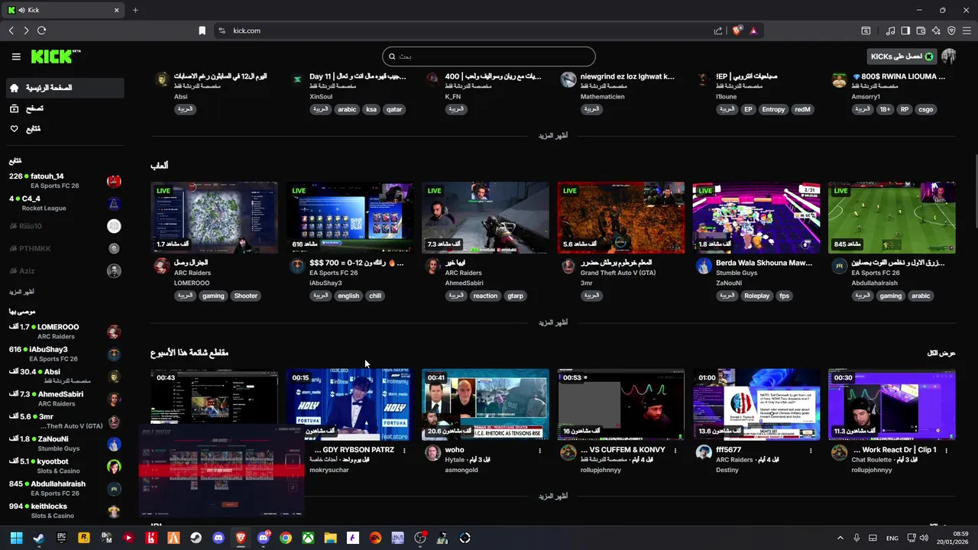
Task: Open AhmedSabiri ARC Raiders stream thumbnail
Action: tap(485, 217)
